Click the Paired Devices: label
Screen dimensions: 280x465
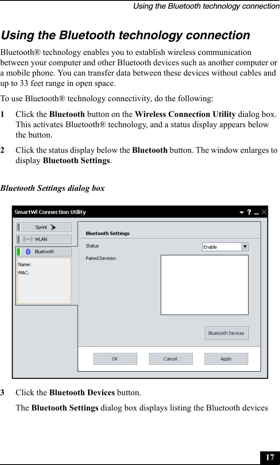coord(101,258)
